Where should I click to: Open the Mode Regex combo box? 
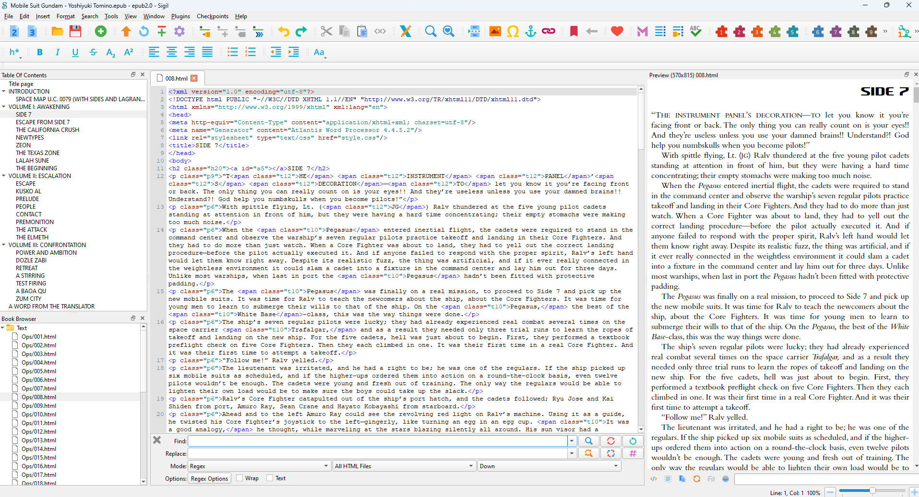[x=259, y=466]
